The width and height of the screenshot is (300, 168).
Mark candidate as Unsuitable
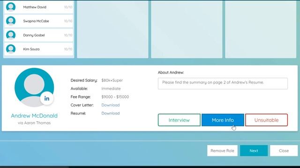[266, 120]
